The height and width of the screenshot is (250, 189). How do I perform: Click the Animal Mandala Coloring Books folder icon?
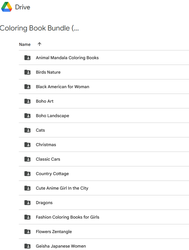pyautogui.click(x=27, y=58)
